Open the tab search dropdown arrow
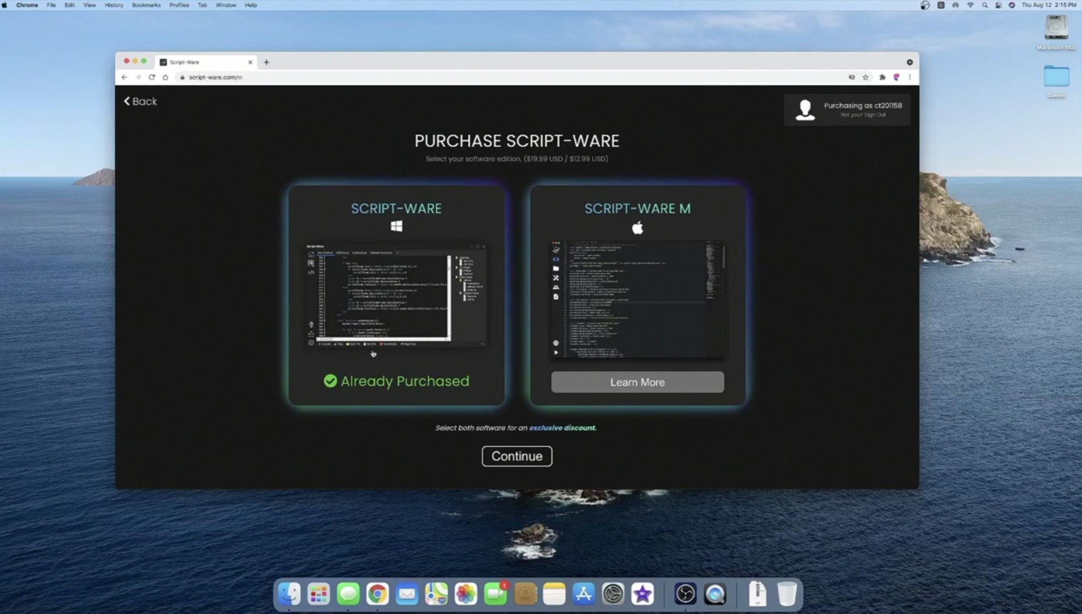The width and height of the screenshot is (1082, 614). point(909,62)
